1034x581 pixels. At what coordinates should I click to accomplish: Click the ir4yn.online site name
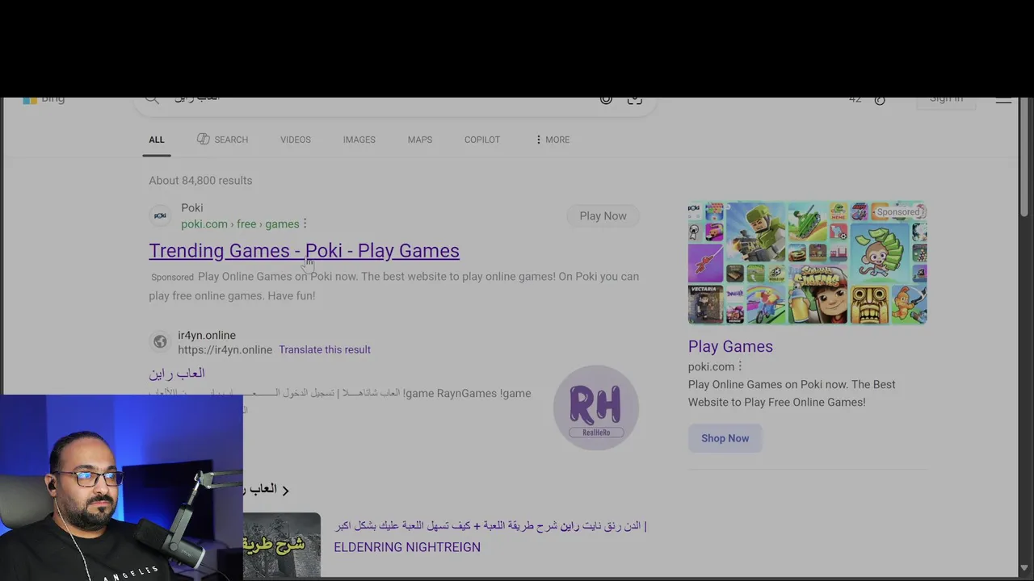point(207,335)
